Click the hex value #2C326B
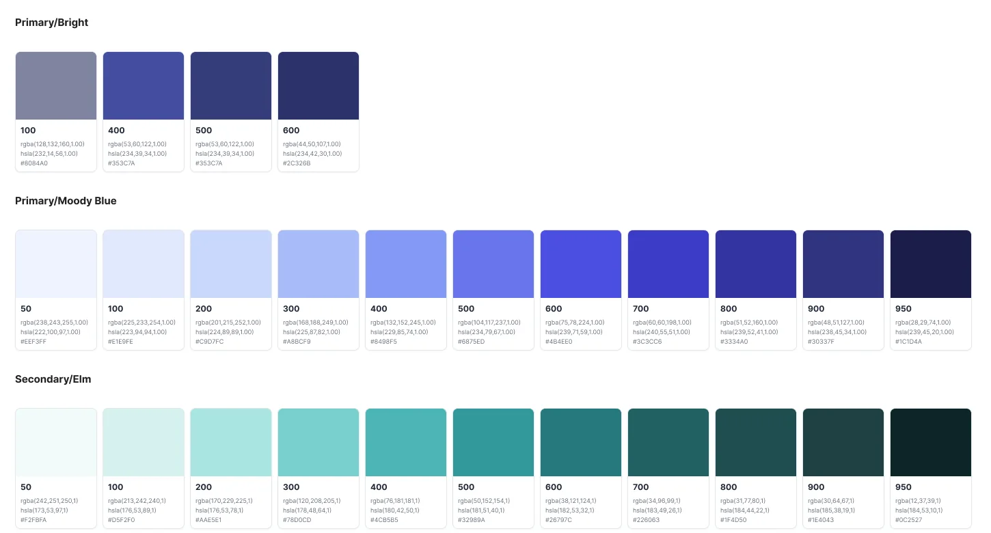Viewport: 991px width, 533px height. pyautogui.click(x=297, y=163)
